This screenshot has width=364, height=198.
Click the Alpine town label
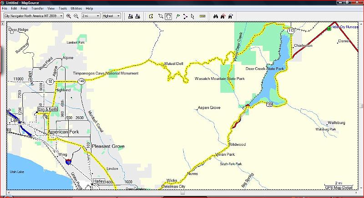click(68, 58)
